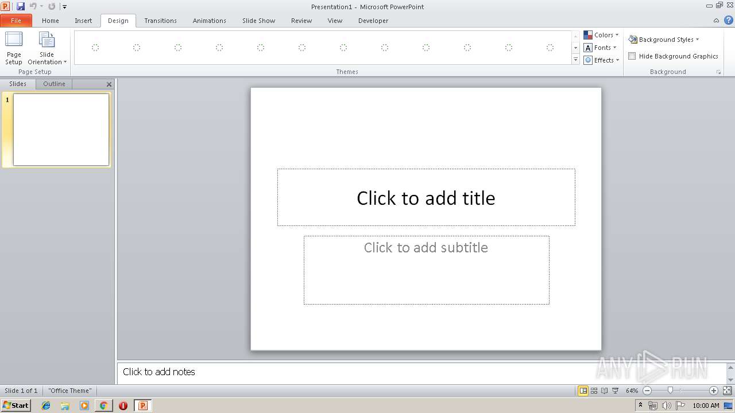Select slide 1 thumbnail

(x=61, y=130)
